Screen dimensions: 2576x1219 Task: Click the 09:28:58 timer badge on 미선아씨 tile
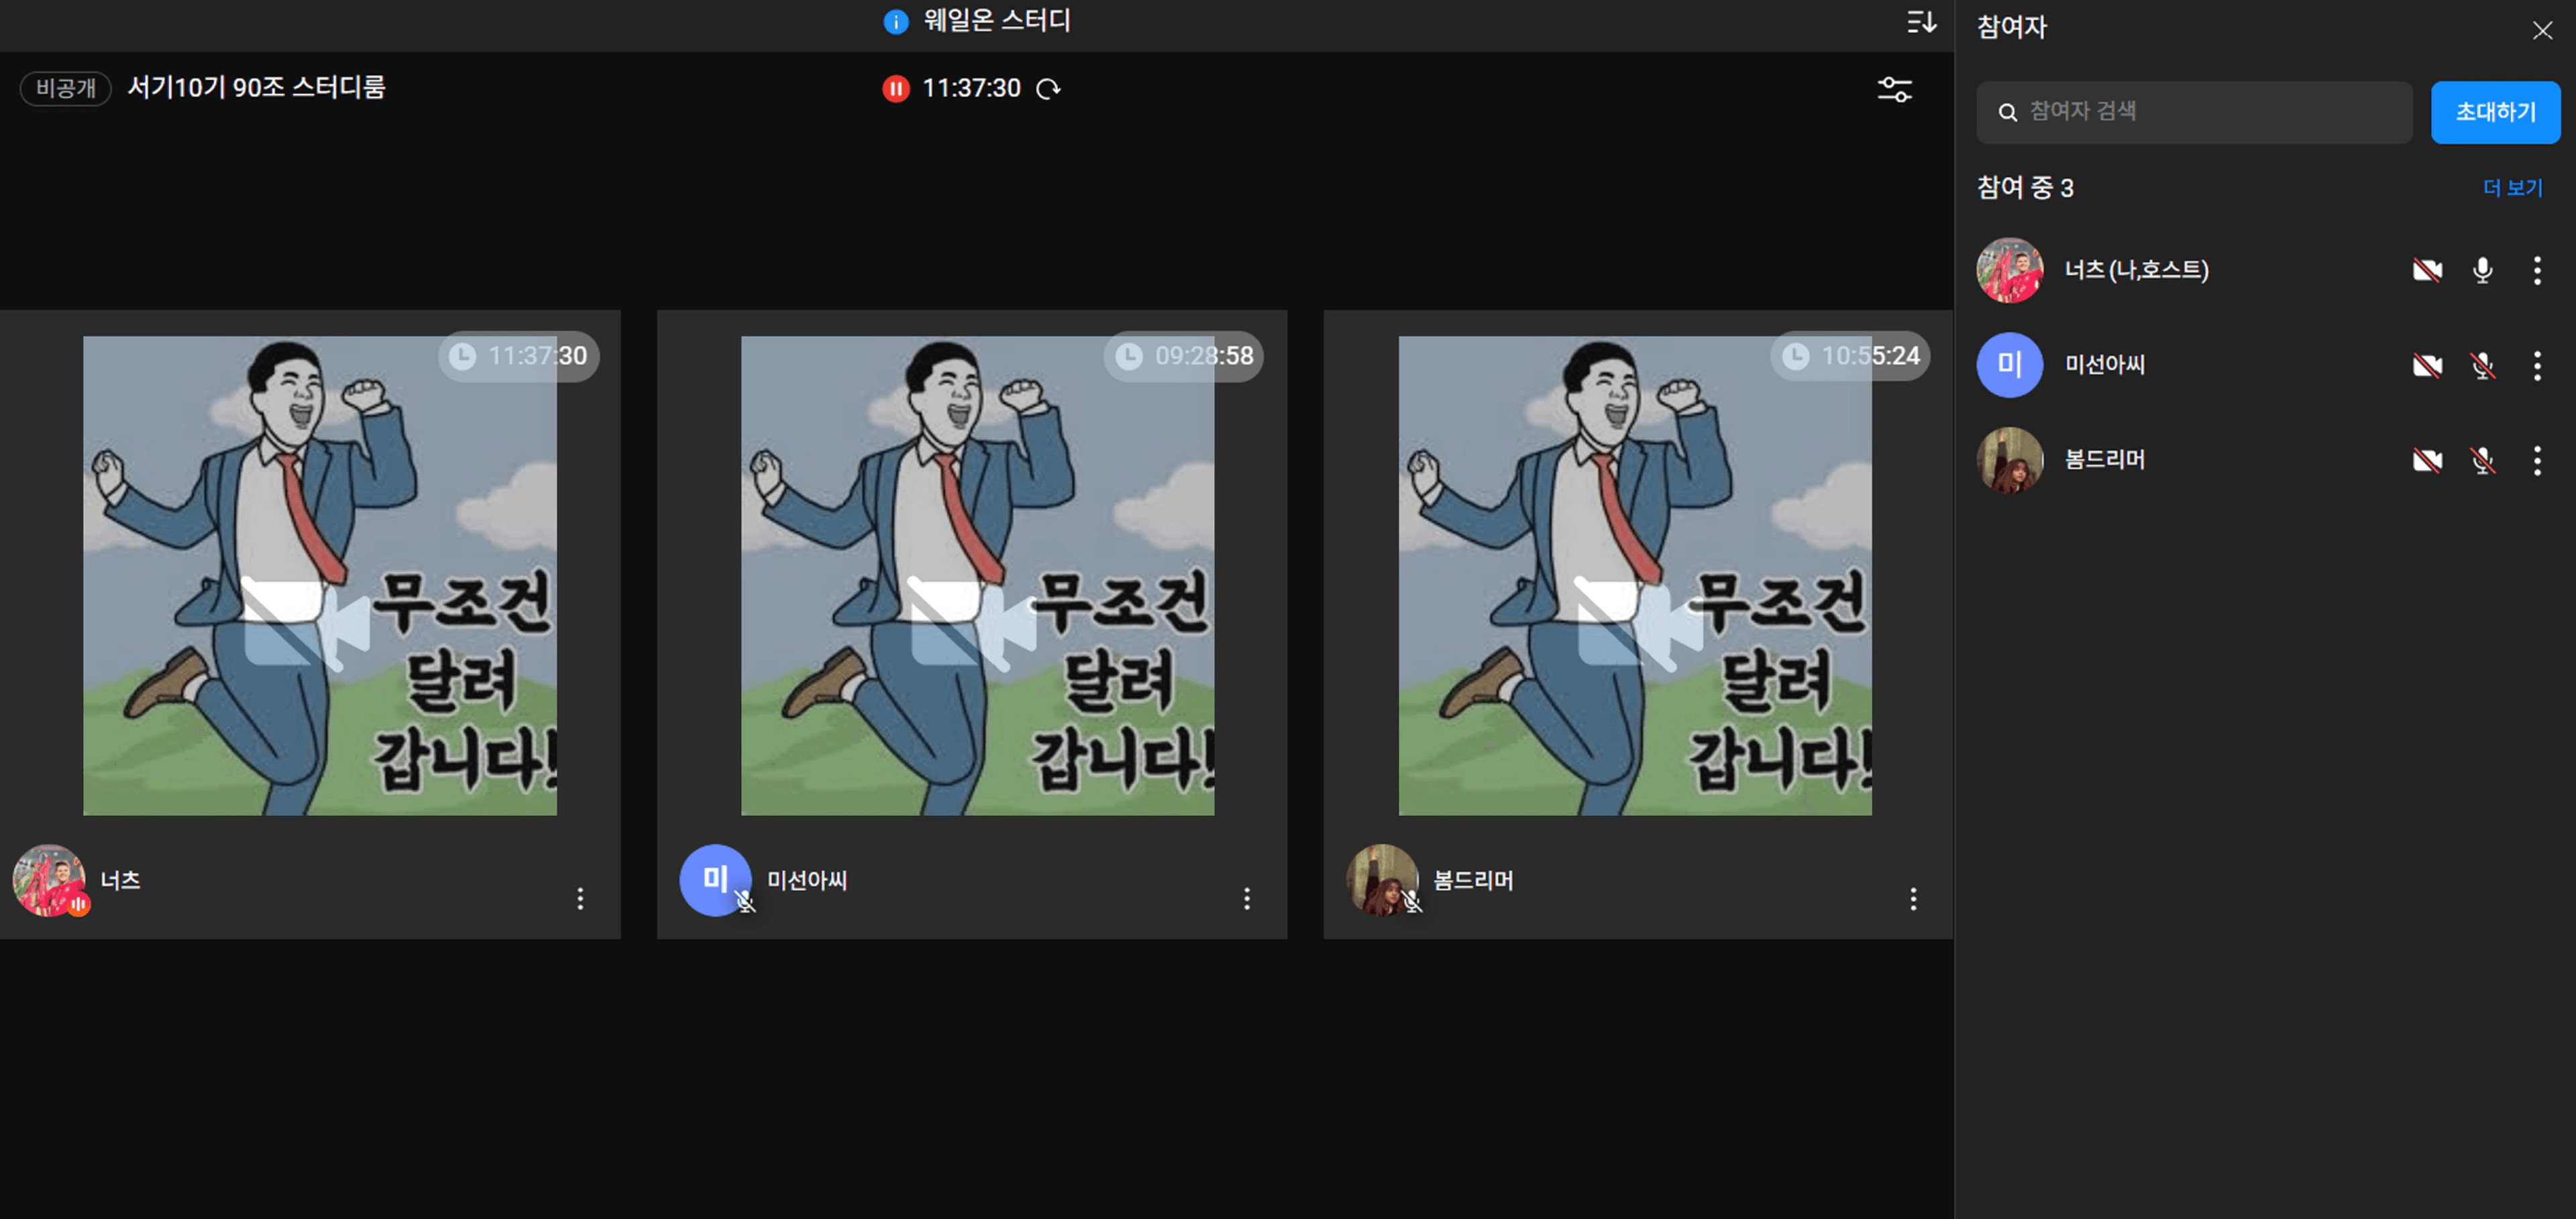tap(1184, 357)
